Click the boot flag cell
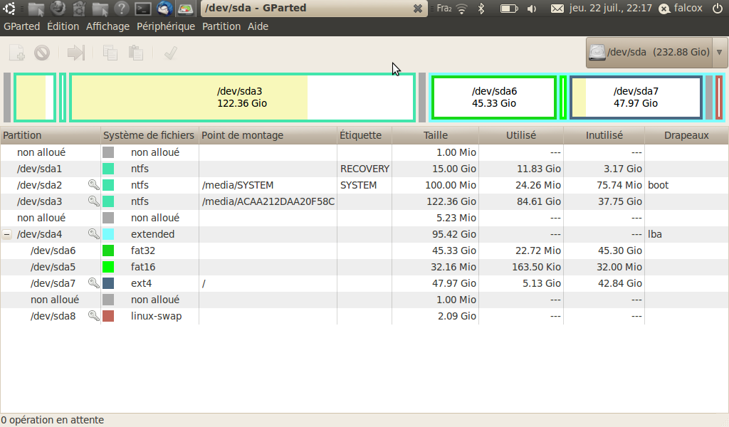Screen dimensions: 729x427 686,185
